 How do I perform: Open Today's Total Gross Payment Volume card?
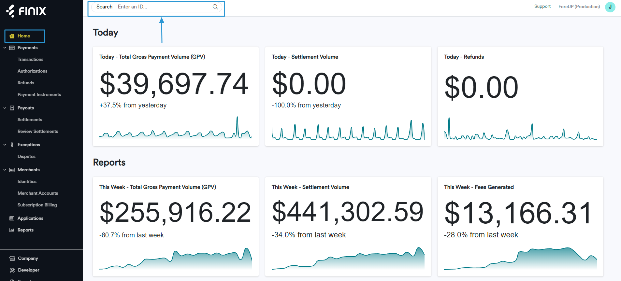click(x=176, y=96)
